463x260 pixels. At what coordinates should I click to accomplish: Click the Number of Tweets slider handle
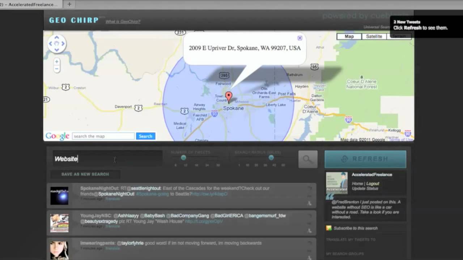(x=183, y=157)
